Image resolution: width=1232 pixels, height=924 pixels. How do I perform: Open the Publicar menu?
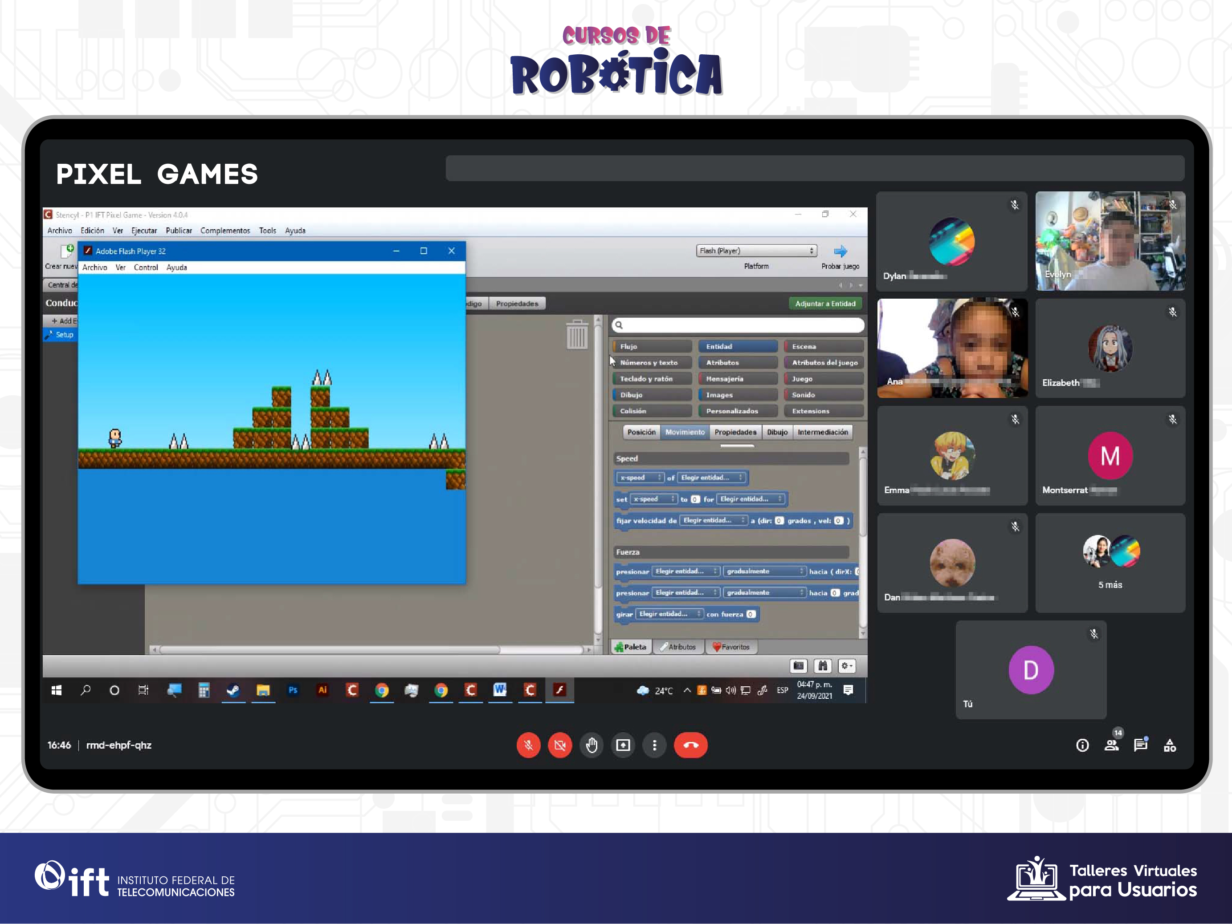tap(179, 231)
